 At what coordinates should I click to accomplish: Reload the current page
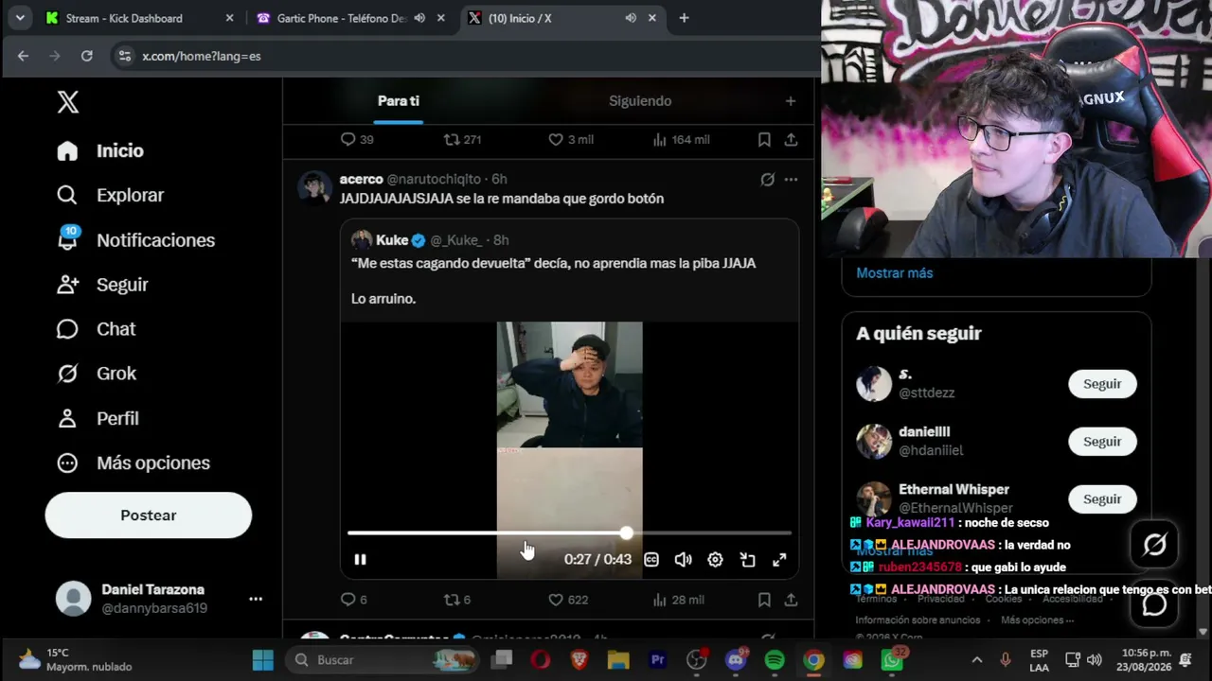[87, 56]
